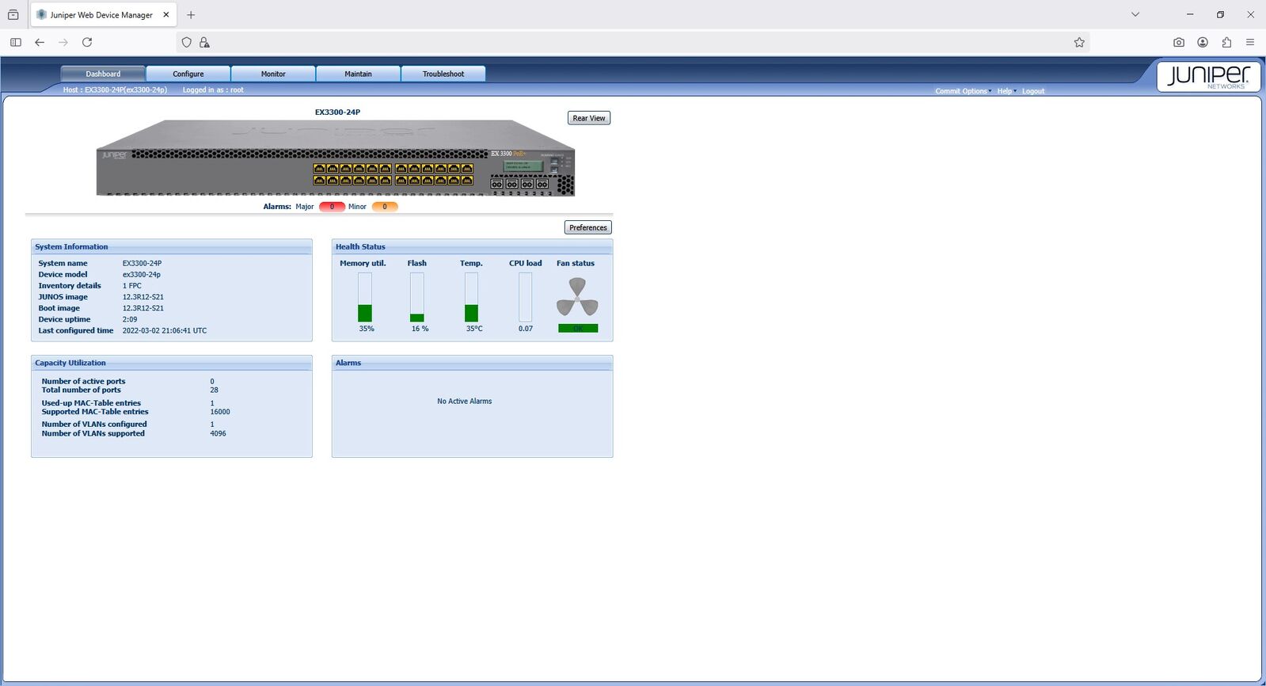Click the browser Back button
Image resolution: width=1266 pixels, height=686 pixels.
(x=40, y=43)
